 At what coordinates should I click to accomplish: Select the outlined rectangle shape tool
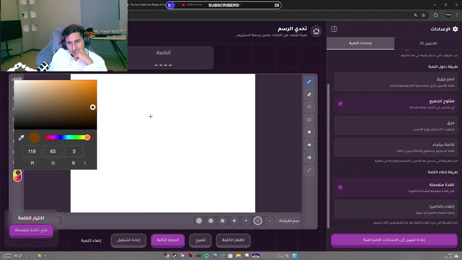309,120
